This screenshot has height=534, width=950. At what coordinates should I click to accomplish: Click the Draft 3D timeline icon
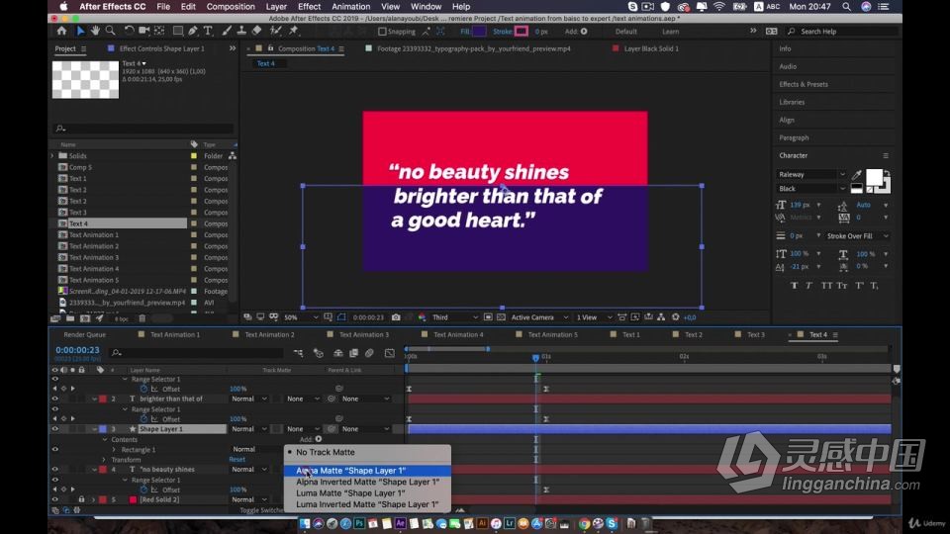318,353
